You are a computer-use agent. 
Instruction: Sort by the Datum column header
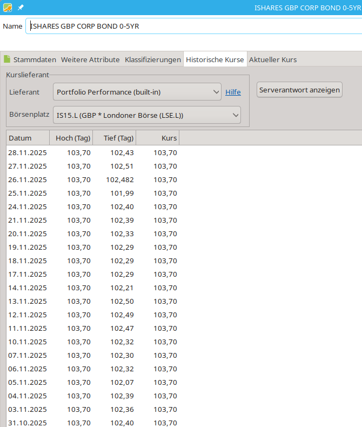click(28, 138)
